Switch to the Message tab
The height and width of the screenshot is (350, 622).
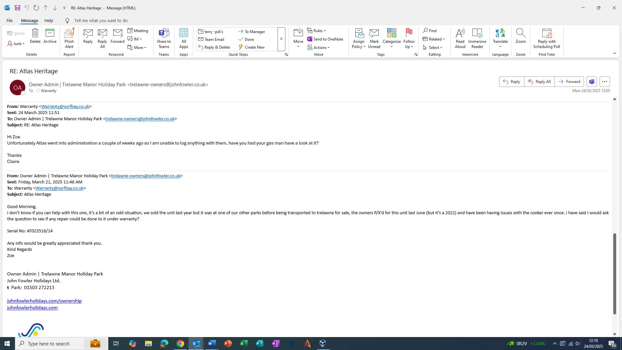pyautogui.click(x=30, y=20)
